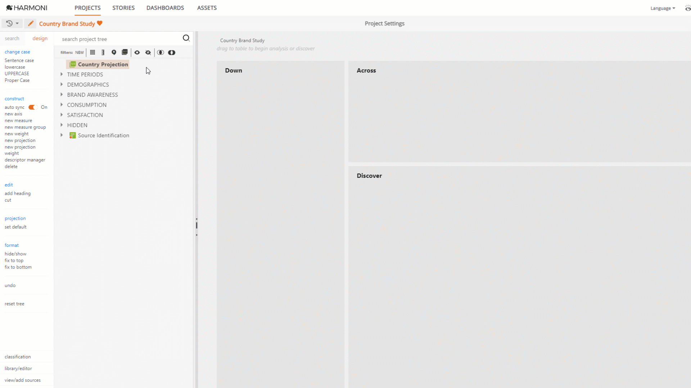
Task: Click the ruler measure filter icon
Action: pos(103,52)
